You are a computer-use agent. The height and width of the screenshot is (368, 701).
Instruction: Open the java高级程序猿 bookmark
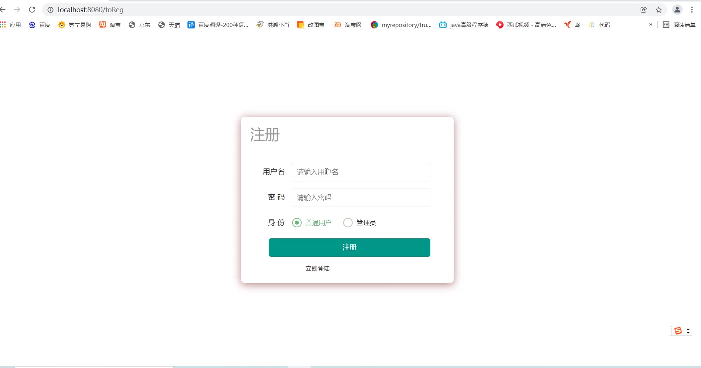[x=464, y=25]
